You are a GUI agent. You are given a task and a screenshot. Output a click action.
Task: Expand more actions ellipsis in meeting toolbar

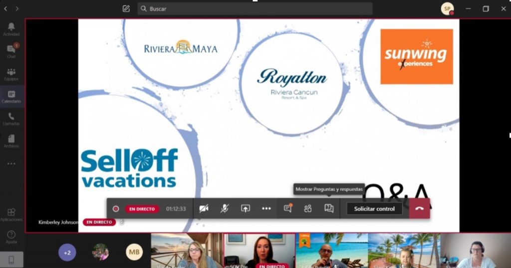click(266, 209)
